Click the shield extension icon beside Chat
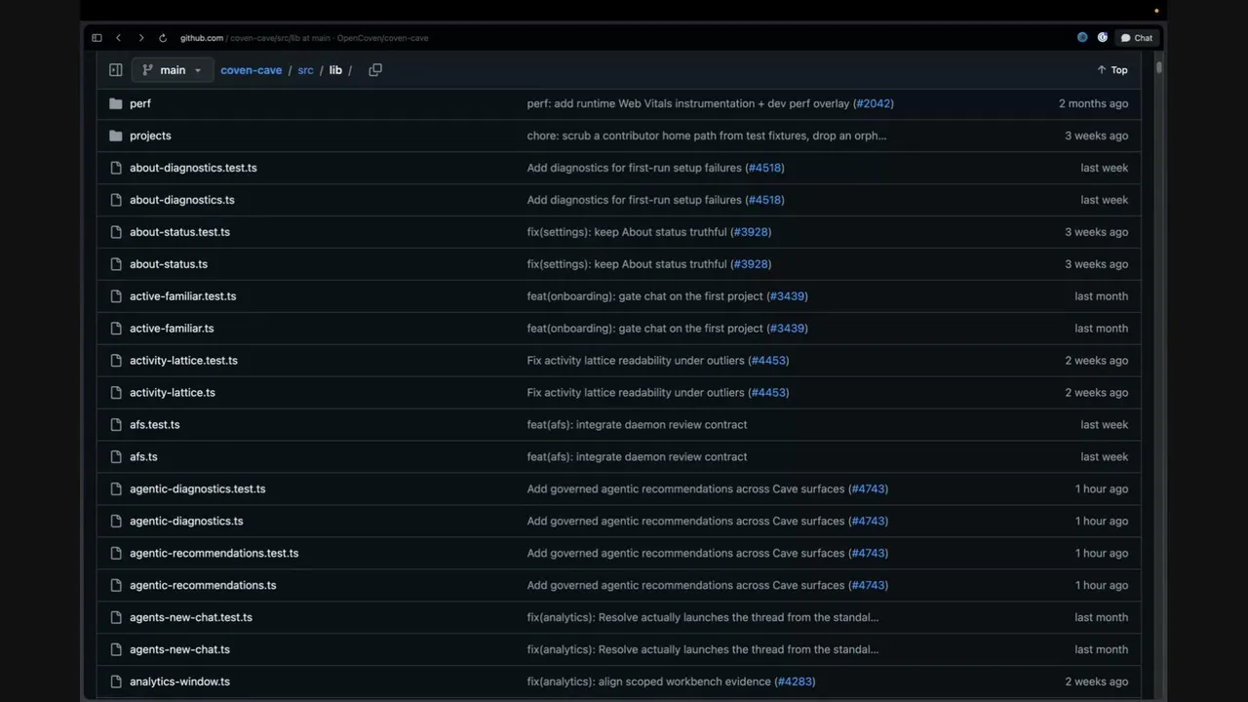1248x702 pixels. tap(1103, 38)
